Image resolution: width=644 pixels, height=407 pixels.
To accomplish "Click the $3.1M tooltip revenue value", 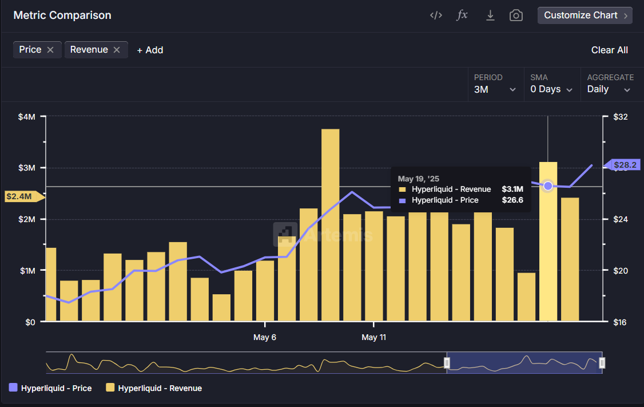I will (x=512, y=189).
